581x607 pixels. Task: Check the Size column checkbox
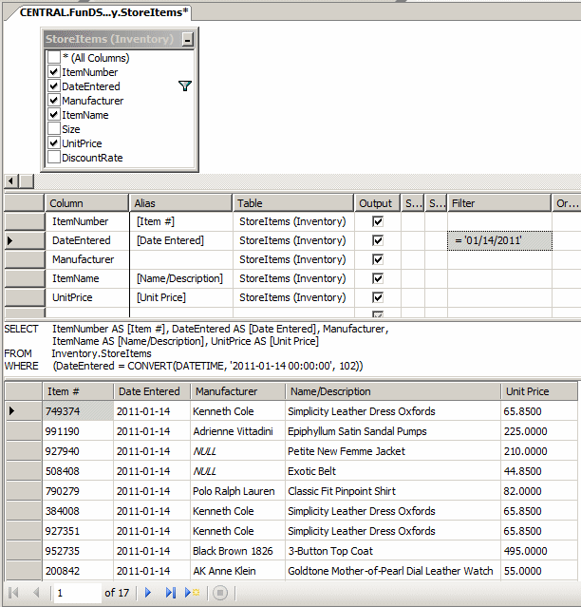(x=54, y=129)
